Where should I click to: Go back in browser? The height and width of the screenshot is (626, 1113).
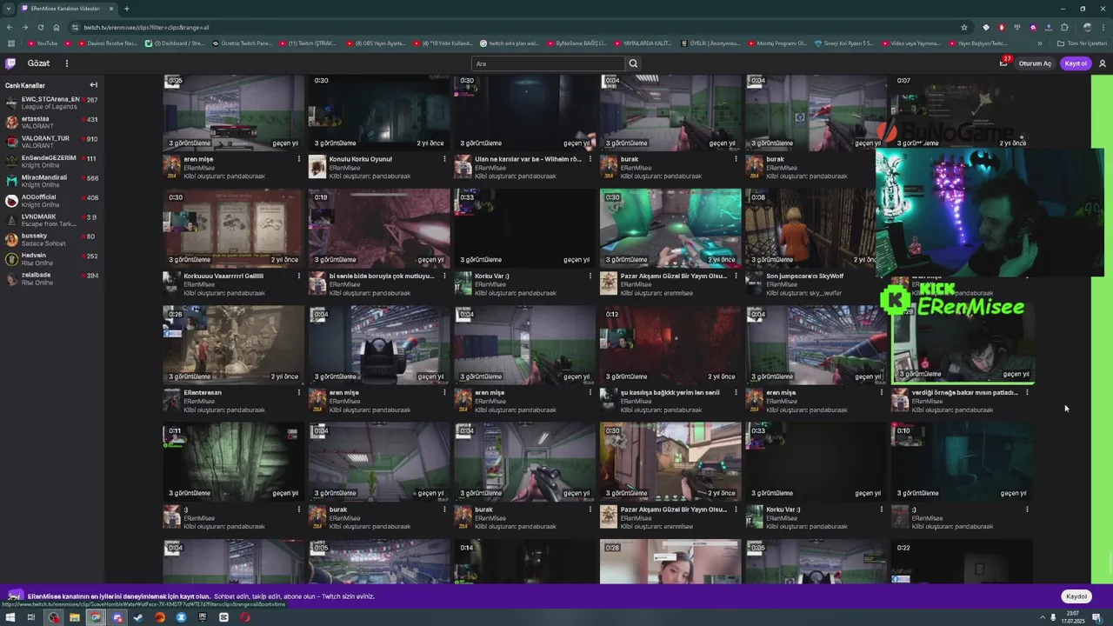pos(10,27)
